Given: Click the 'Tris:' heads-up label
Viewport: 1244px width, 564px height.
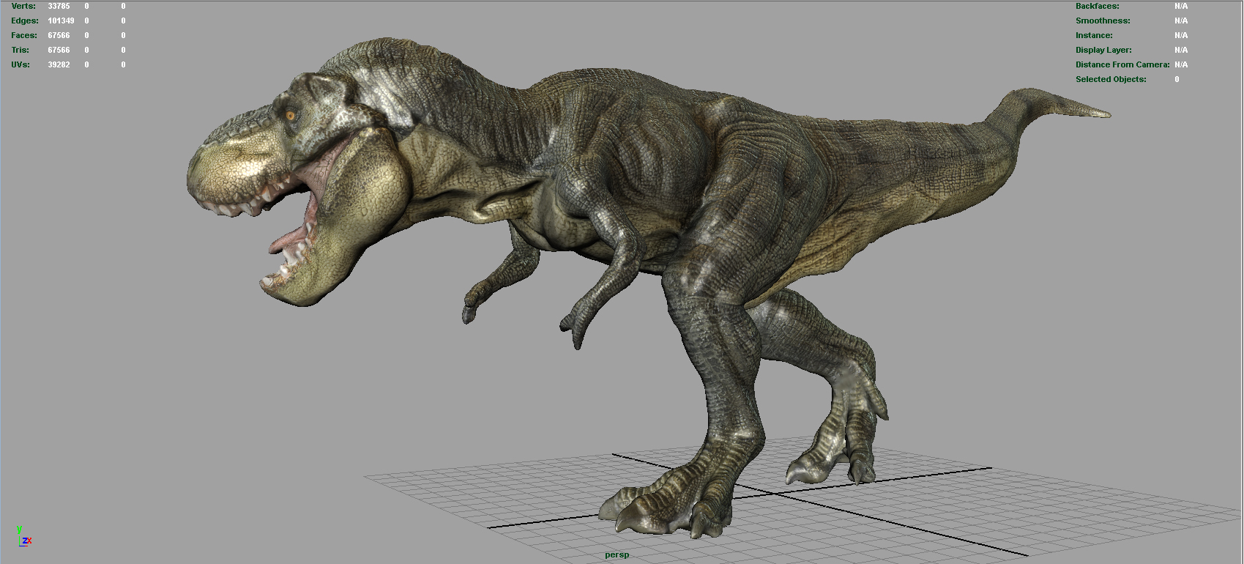Looking at the screenshot, I should (21, 50).
